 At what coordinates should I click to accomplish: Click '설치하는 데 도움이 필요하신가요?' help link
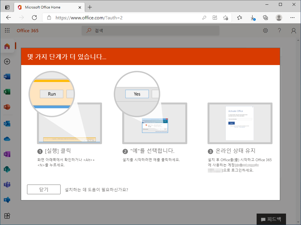96,190
